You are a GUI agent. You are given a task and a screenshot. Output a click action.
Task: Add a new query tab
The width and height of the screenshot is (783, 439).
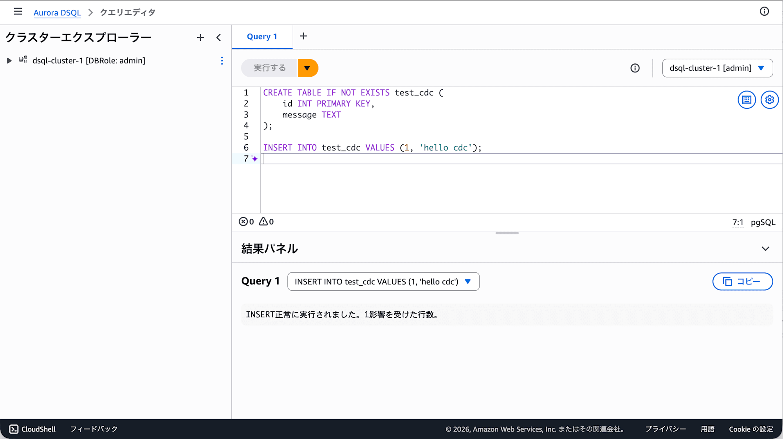[303, 36]
